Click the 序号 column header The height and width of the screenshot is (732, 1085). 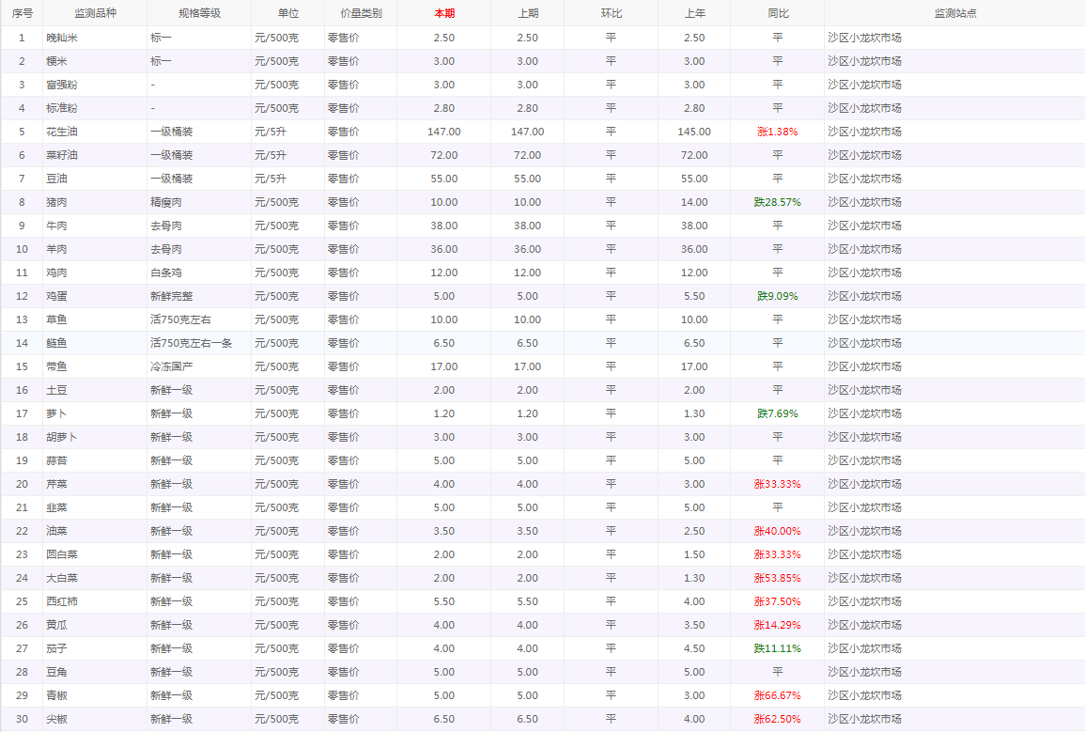(22, 13)
